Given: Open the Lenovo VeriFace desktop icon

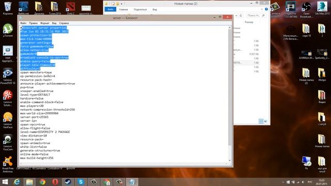Looking at the screenshot, I should (8, 120).
